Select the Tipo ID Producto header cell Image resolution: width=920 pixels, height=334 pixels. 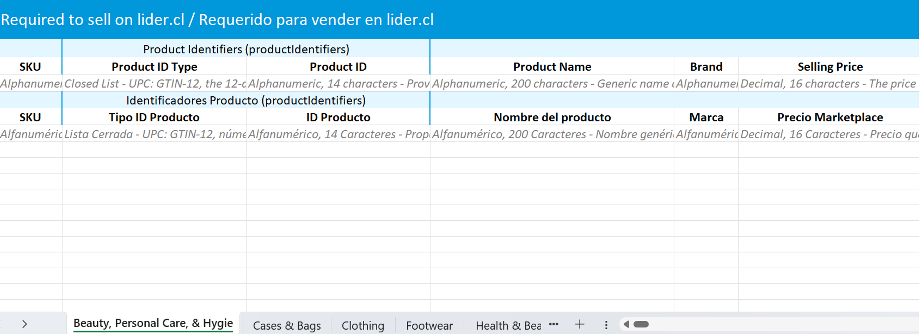154,117
